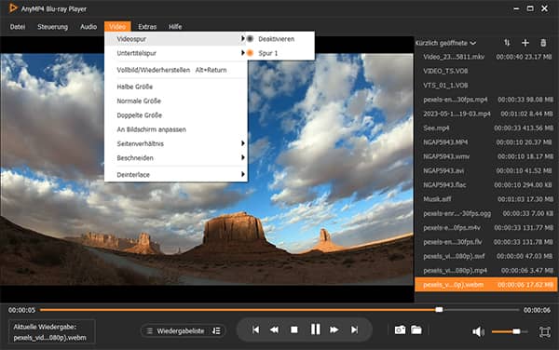This screenshot has width=559, height=350.
Task: Click the AnyMP4 Blu-ray Player logo icon
Action: pos(13,7)
